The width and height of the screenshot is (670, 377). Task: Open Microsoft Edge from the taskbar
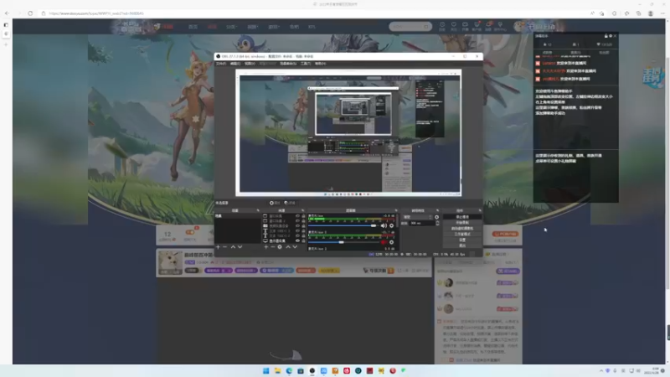pos(289,370)
